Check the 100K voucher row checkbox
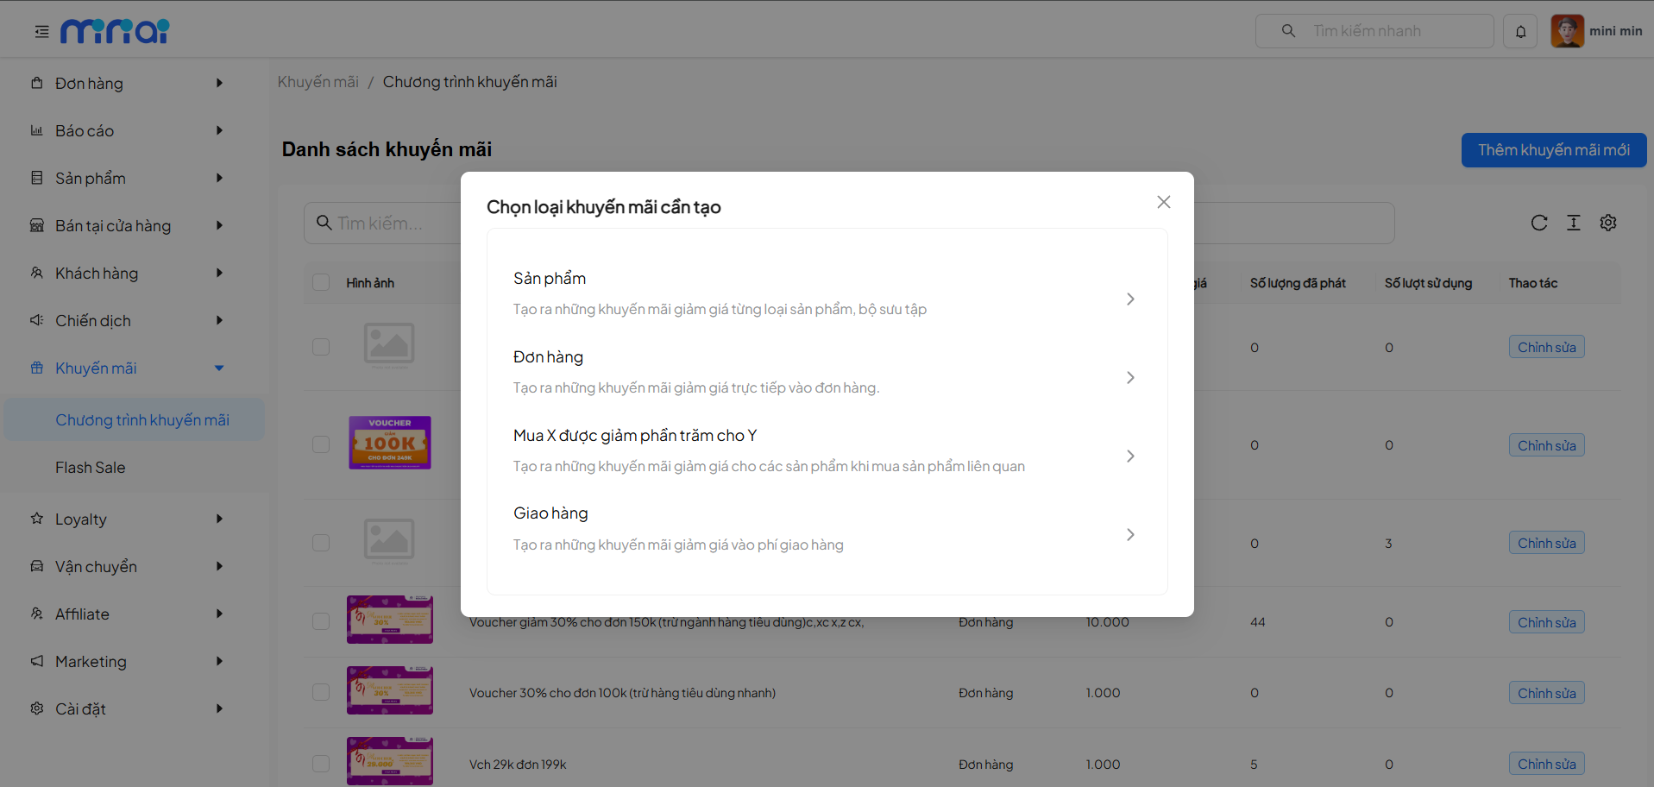Image resolution: width=1654 pixels, height=787 pixels. [x=321, y=444]
